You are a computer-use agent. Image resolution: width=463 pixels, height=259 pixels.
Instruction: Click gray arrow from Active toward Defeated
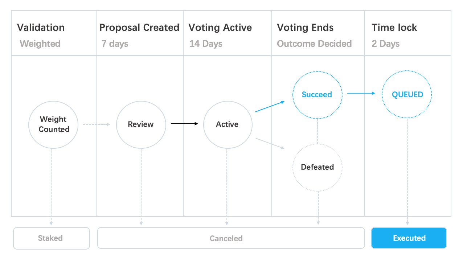[270, 143]
